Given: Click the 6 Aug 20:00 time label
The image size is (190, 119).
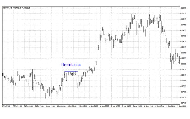Looking at the screenshot, I should [x=104, y=106].
